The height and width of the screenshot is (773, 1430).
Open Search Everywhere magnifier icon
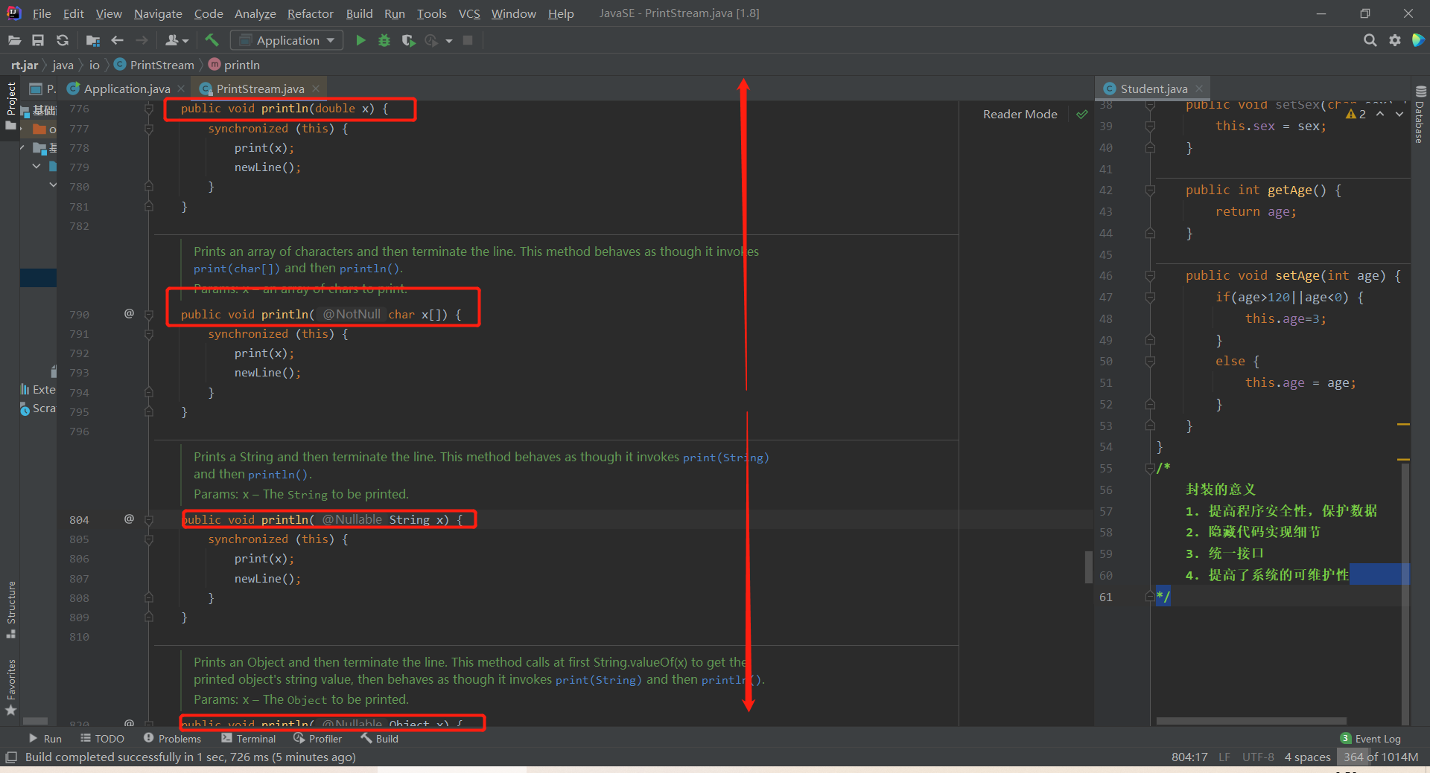pyautogui.click(x=1370, y=40)
